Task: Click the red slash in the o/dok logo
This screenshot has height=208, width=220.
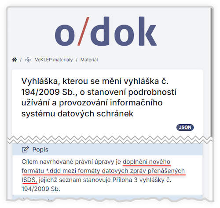Action: pyautogui.click(x=83, y=31)
